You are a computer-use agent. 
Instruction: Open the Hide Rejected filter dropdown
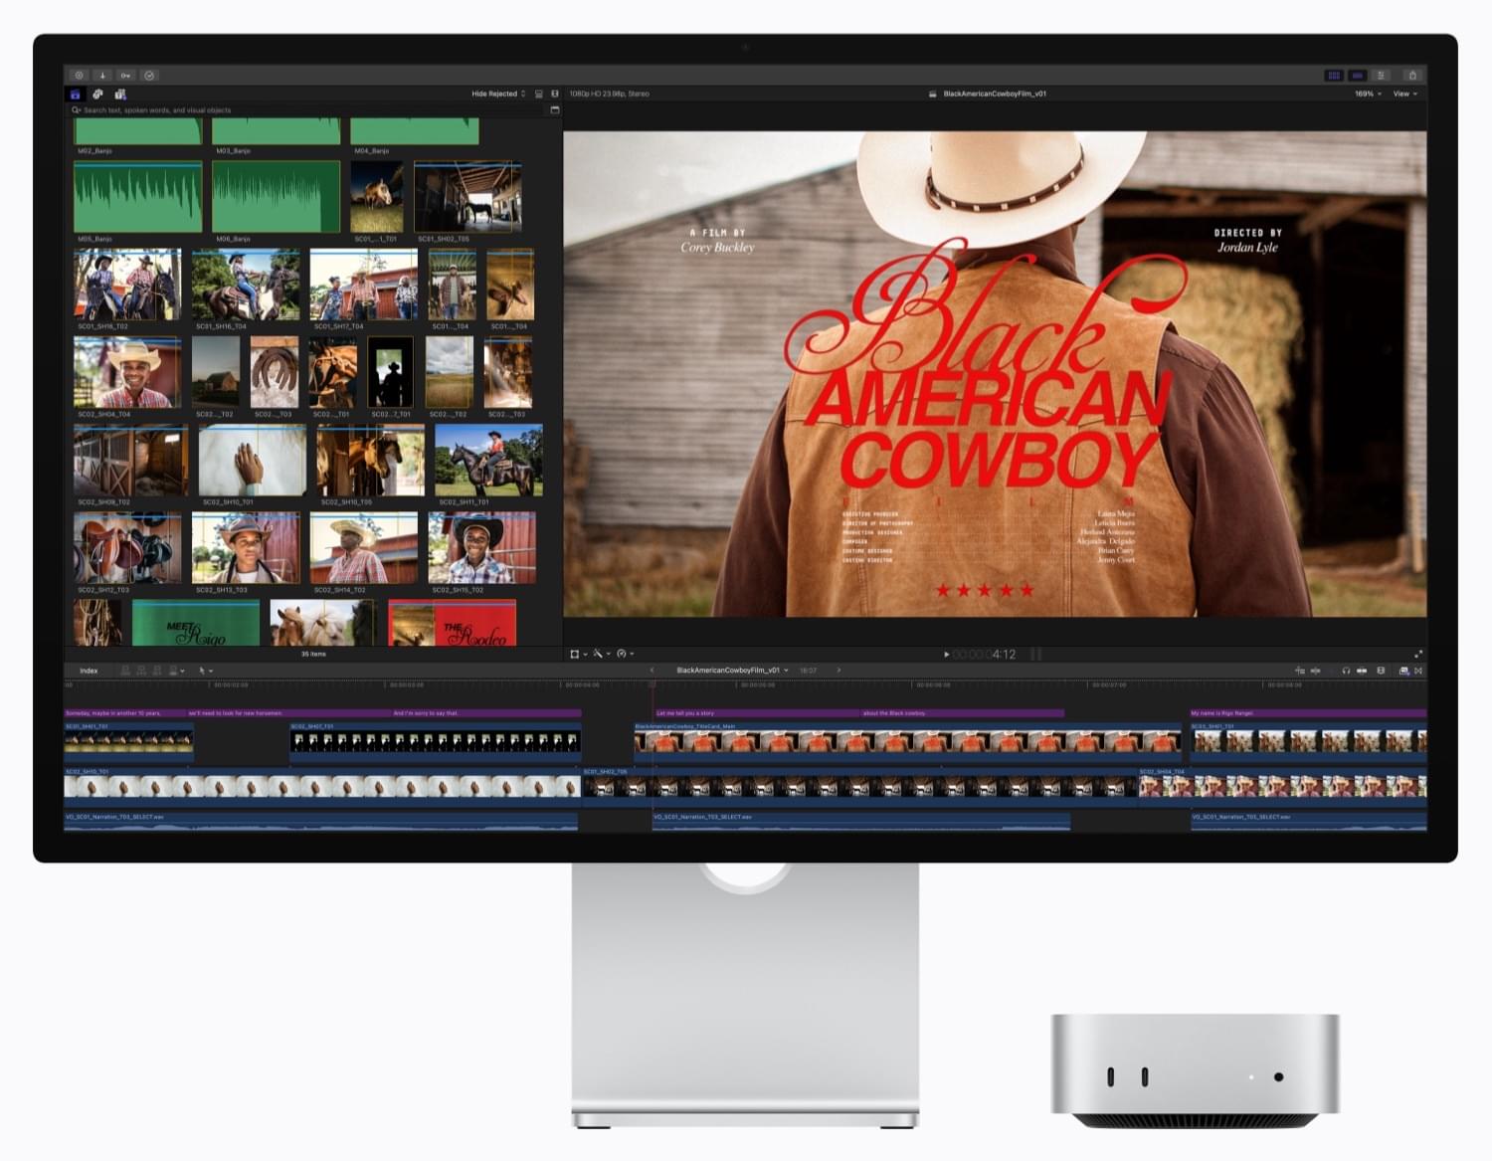point(498,94)
